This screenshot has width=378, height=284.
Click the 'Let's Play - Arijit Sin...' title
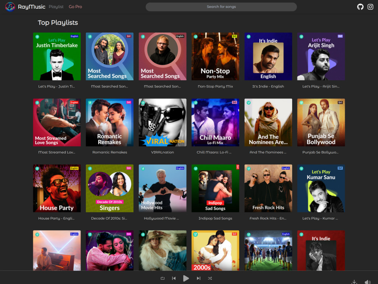[x=321, y=86]
